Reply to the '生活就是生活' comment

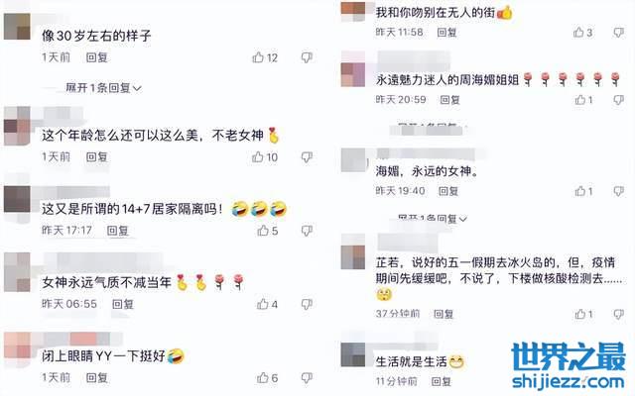click(441, 381)
